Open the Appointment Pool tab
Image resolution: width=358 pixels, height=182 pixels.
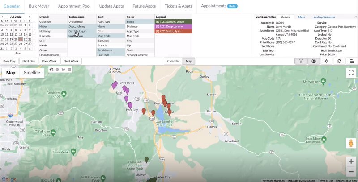pyautogui.click(x=74, y=6)
